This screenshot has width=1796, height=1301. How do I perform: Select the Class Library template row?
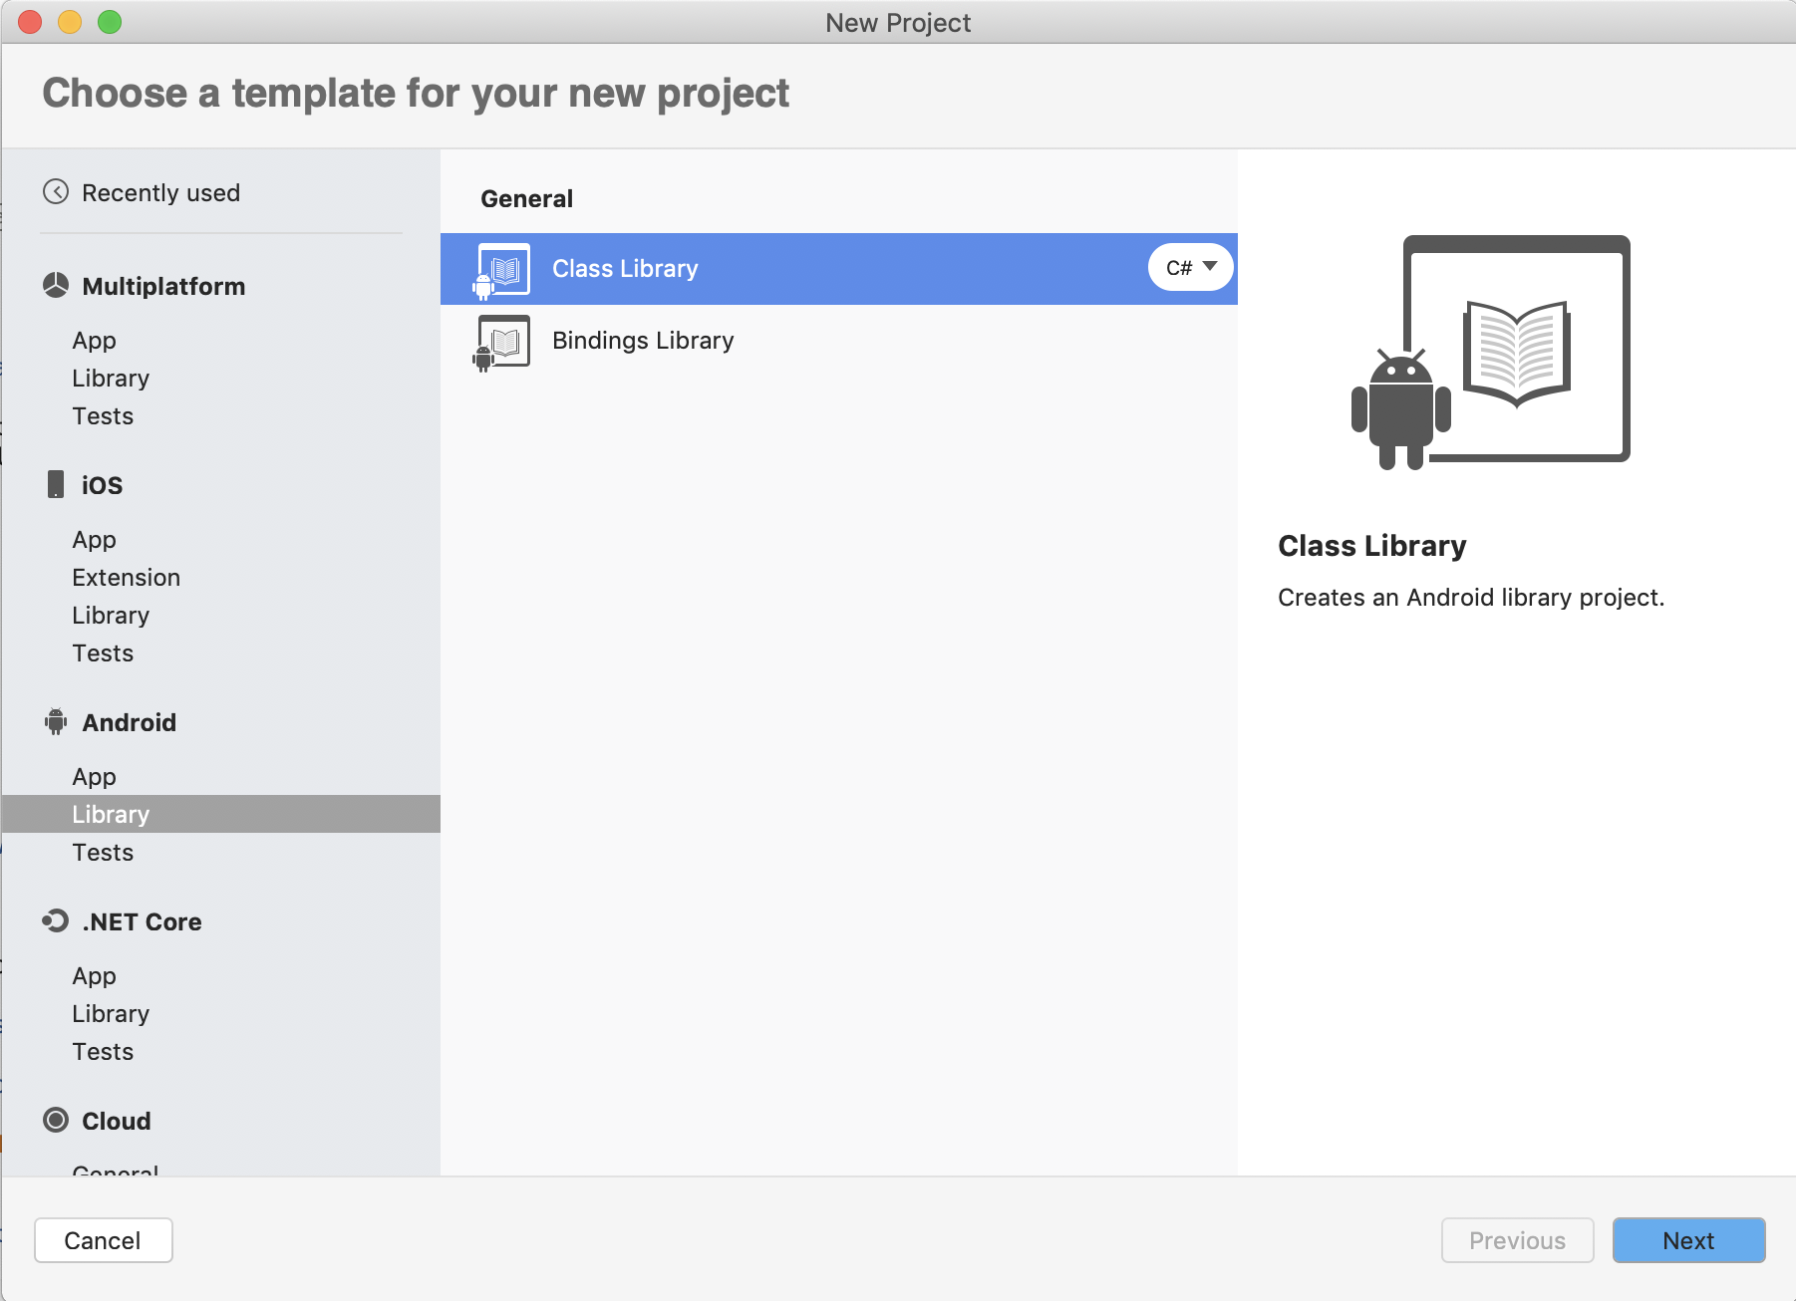point(839,269)
